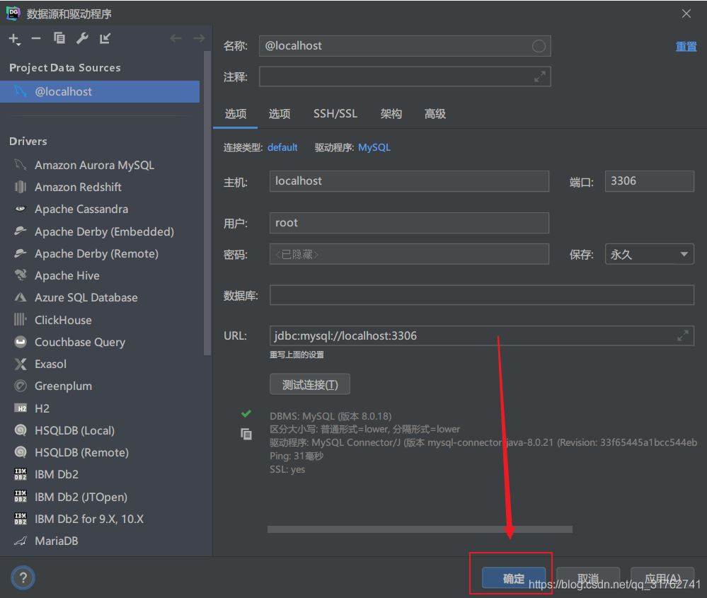This screenshot has height=598, width=707.
Task: Open the 高级 tab
Action: (435, 114)
